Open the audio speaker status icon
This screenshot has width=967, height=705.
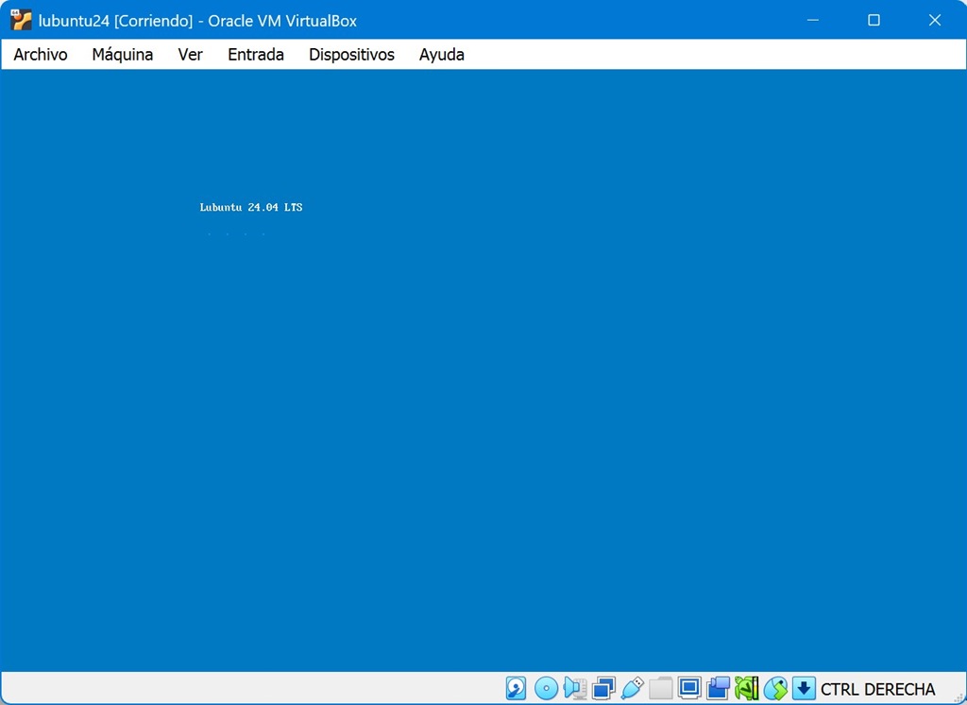click(x=574, y=689)
